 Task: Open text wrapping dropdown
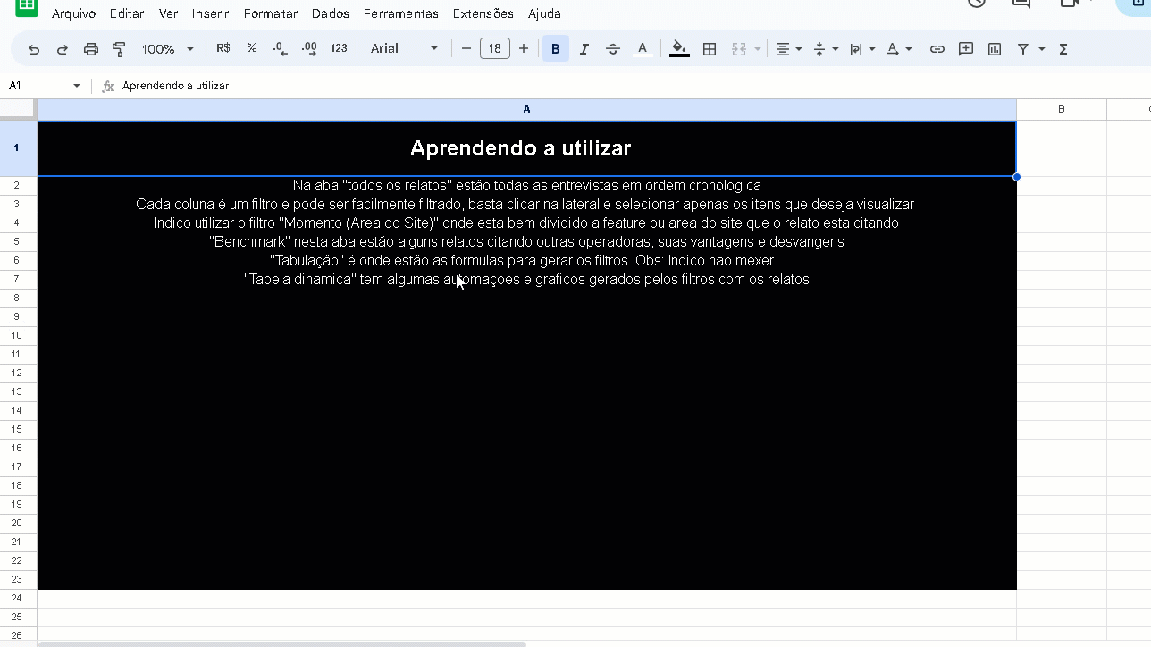(x=862, y=49)
